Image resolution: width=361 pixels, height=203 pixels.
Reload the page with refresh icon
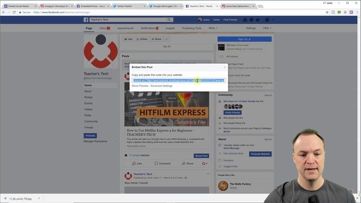(x=14, y=12)
